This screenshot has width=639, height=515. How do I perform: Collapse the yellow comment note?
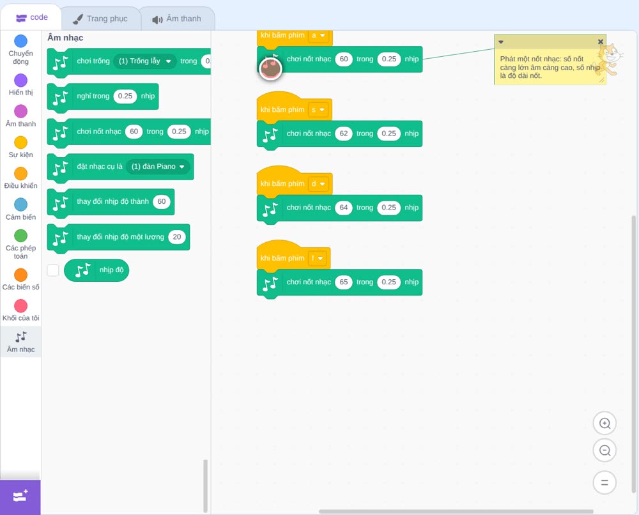coord(501,42)
